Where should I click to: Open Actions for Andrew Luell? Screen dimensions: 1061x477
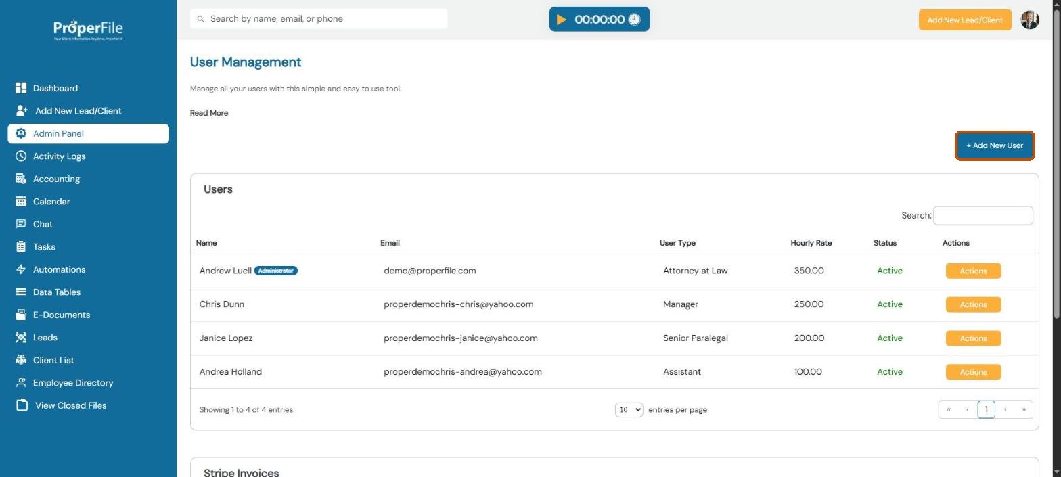point(973,271)
